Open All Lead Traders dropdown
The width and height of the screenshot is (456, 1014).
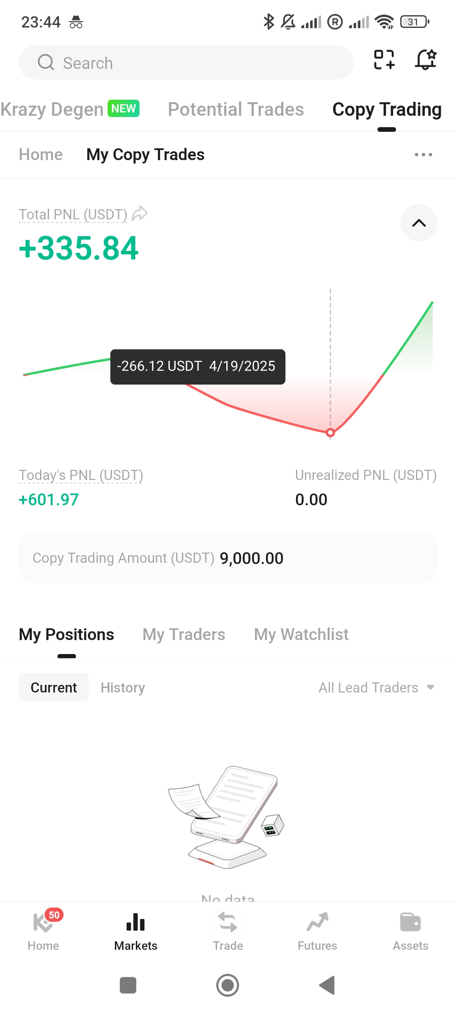(x=377, y=687)
